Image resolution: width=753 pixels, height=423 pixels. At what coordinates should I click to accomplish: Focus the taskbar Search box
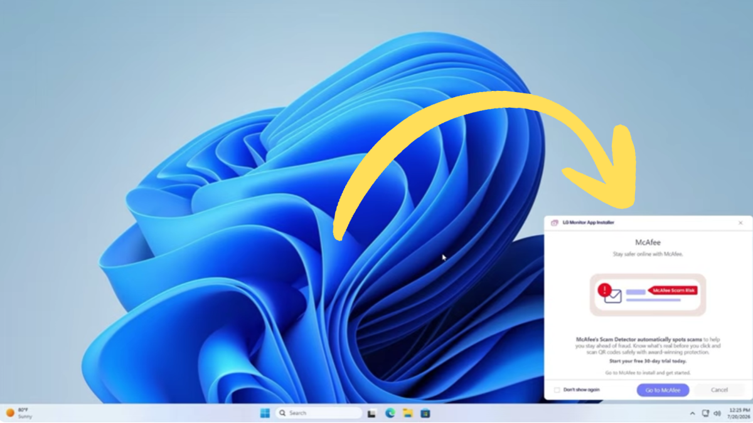[x=319, y=413]
